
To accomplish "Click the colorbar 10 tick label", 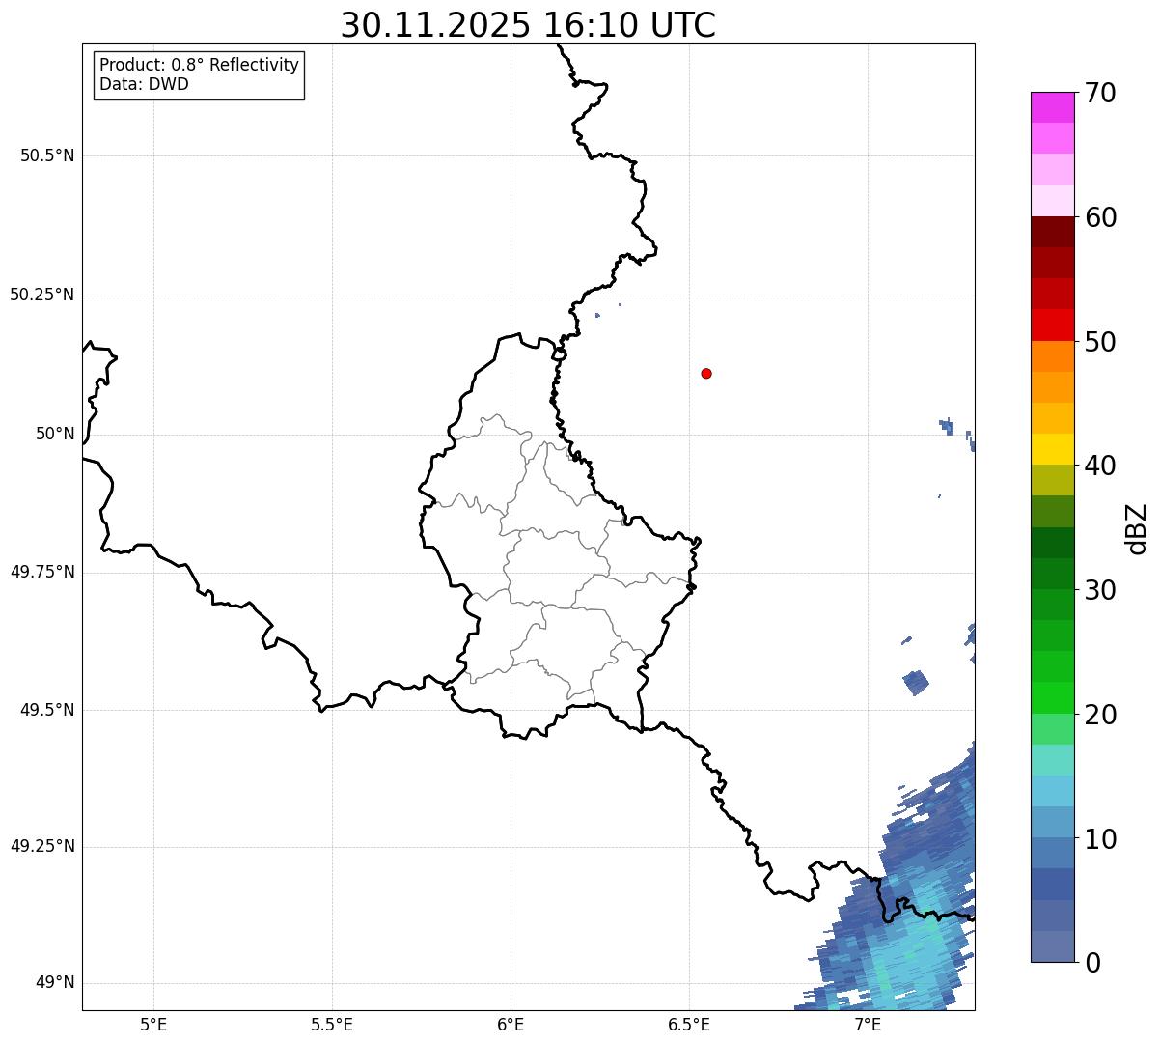I will pos(1099,839).
